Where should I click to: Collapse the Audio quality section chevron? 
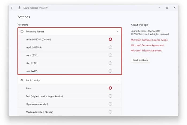(x=117, y=80)
